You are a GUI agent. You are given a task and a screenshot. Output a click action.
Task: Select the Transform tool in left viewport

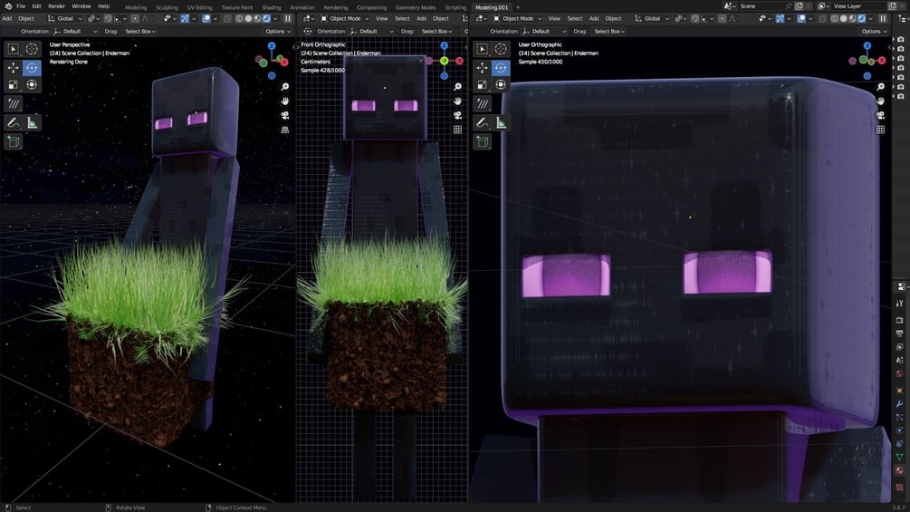point(32,85)
